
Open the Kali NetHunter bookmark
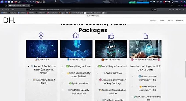pos(52,13)
